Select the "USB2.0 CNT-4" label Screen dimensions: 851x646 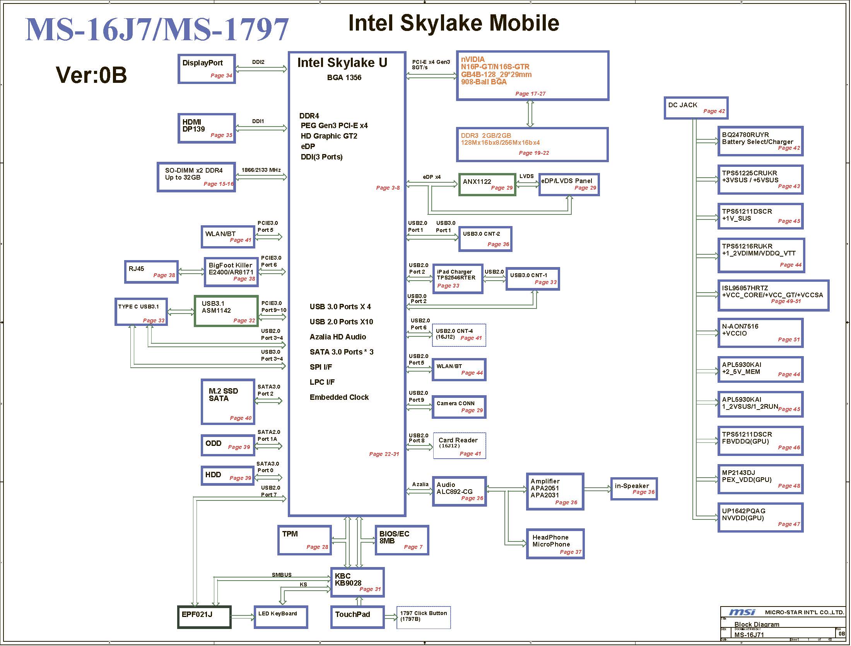[455, 331]
